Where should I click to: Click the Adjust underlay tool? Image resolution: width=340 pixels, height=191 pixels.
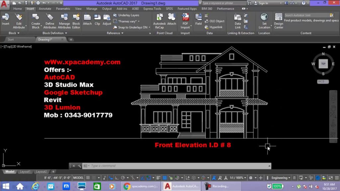coord(107,20)
